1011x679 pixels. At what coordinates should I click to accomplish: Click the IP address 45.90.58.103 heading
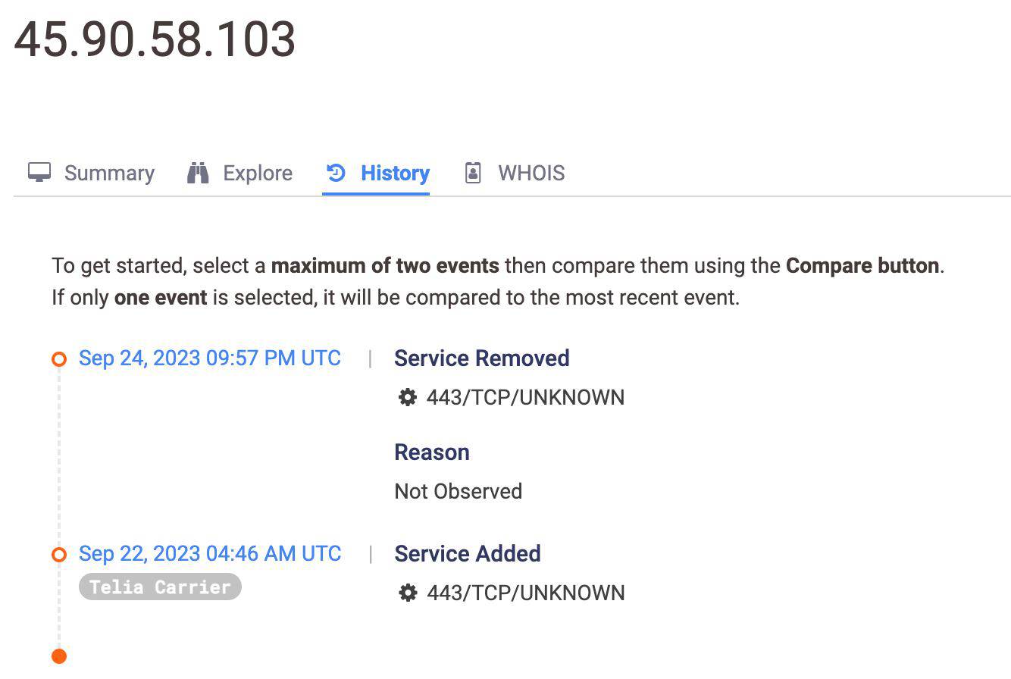pyautogui.click(x=155, y=39)
